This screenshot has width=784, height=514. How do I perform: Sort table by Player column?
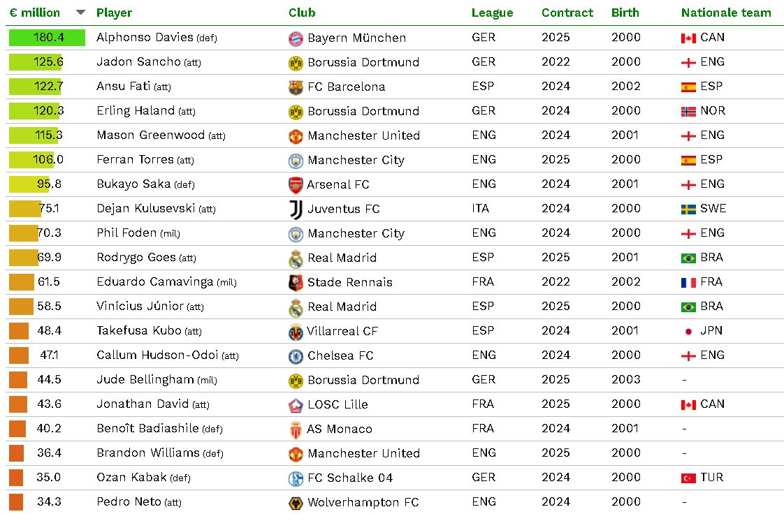coord(114,13)
